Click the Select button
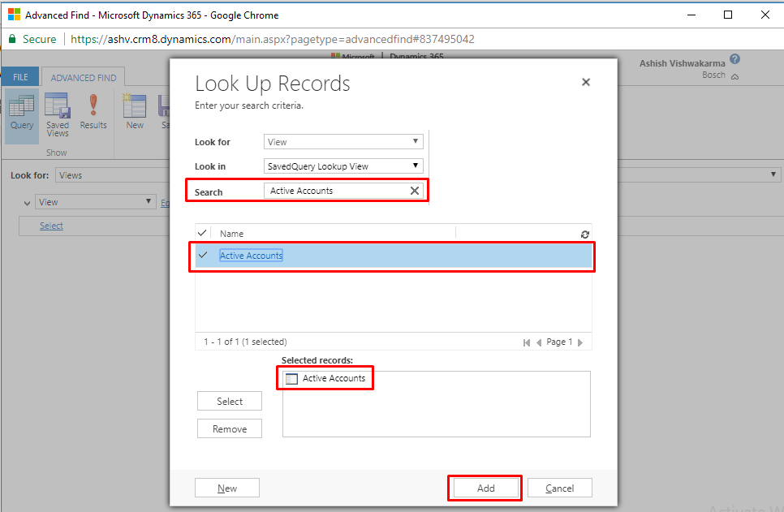The width and height of the screenshot is (784, 512). tap(230, 401)
